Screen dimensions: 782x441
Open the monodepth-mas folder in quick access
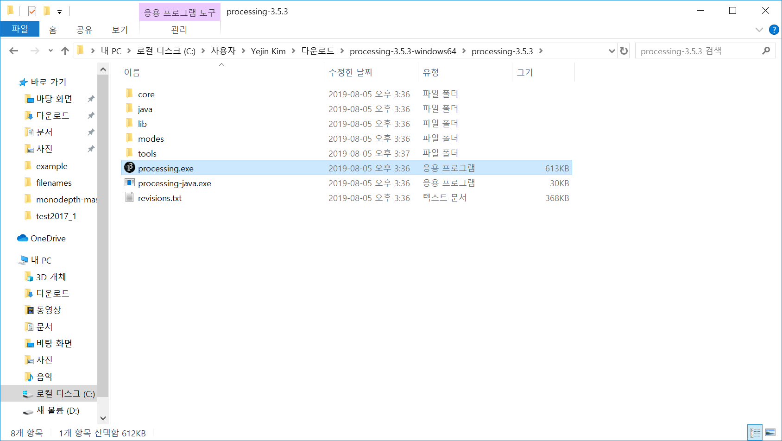[x=61, y=199]
